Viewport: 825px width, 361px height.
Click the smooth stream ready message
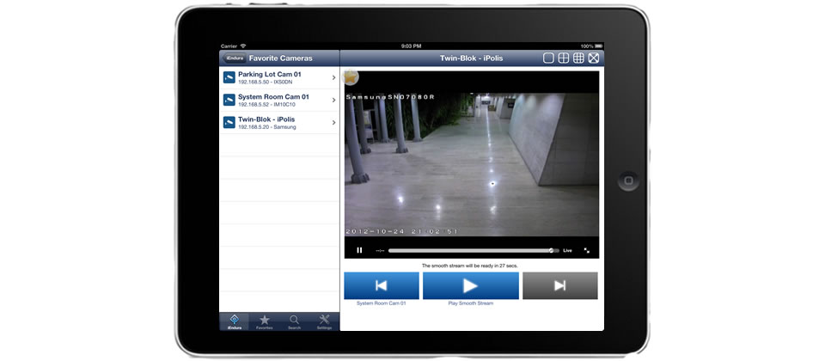click(470, 266)
